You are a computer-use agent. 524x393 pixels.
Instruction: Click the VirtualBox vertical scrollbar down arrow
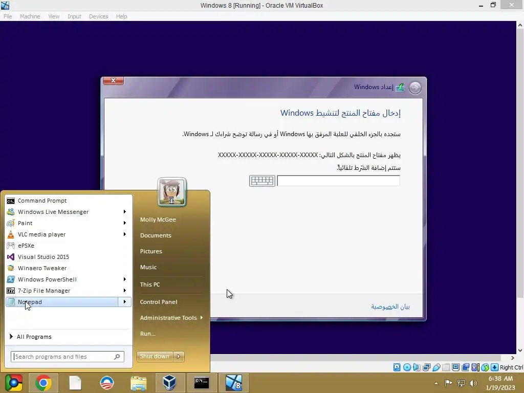[520, 350]
